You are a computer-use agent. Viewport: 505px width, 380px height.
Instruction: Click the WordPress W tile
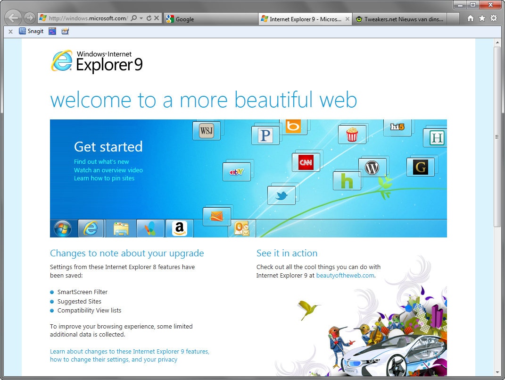click(x=372, y=168)
